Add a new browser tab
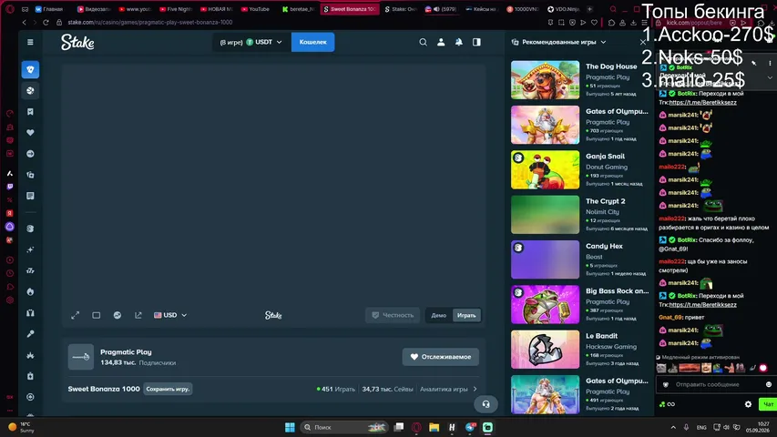This screenshot has width=777, height=437. pyautogui.click(x=589, y=9)
